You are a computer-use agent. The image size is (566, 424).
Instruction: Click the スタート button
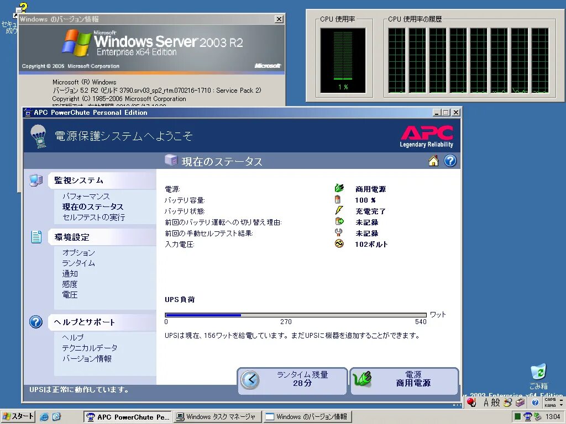[18, 417]
